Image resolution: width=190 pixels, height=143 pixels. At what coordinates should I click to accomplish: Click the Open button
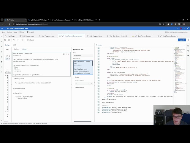coord(22,32)
